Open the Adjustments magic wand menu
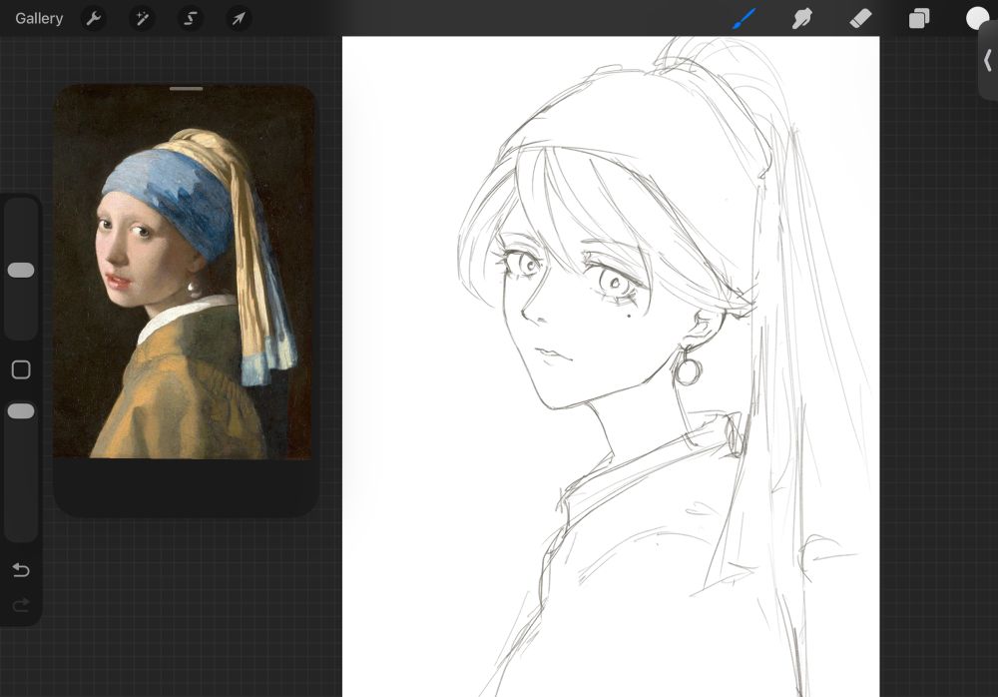The height and width of the screenshot is (697, 998). coord(142,19)
